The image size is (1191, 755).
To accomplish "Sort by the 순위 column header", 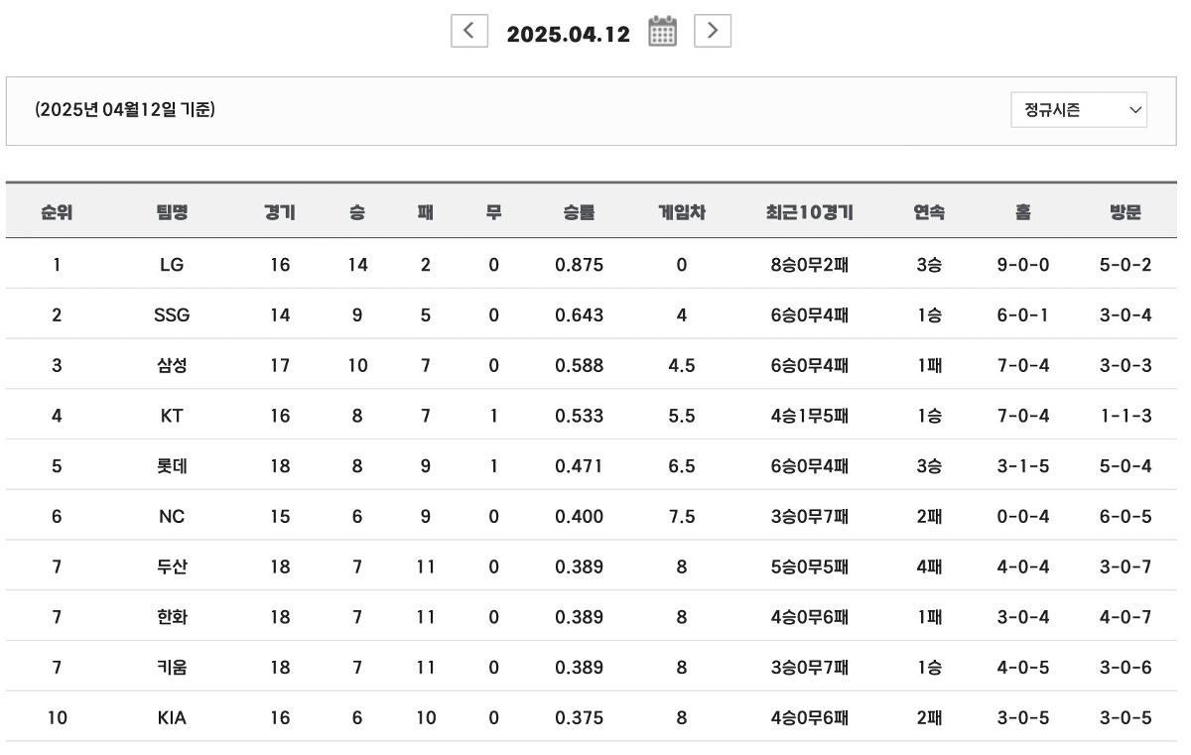I will [57, 211].
